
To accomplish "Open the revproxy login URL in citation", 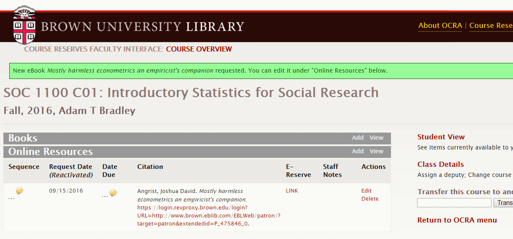I will click(209, 216).
